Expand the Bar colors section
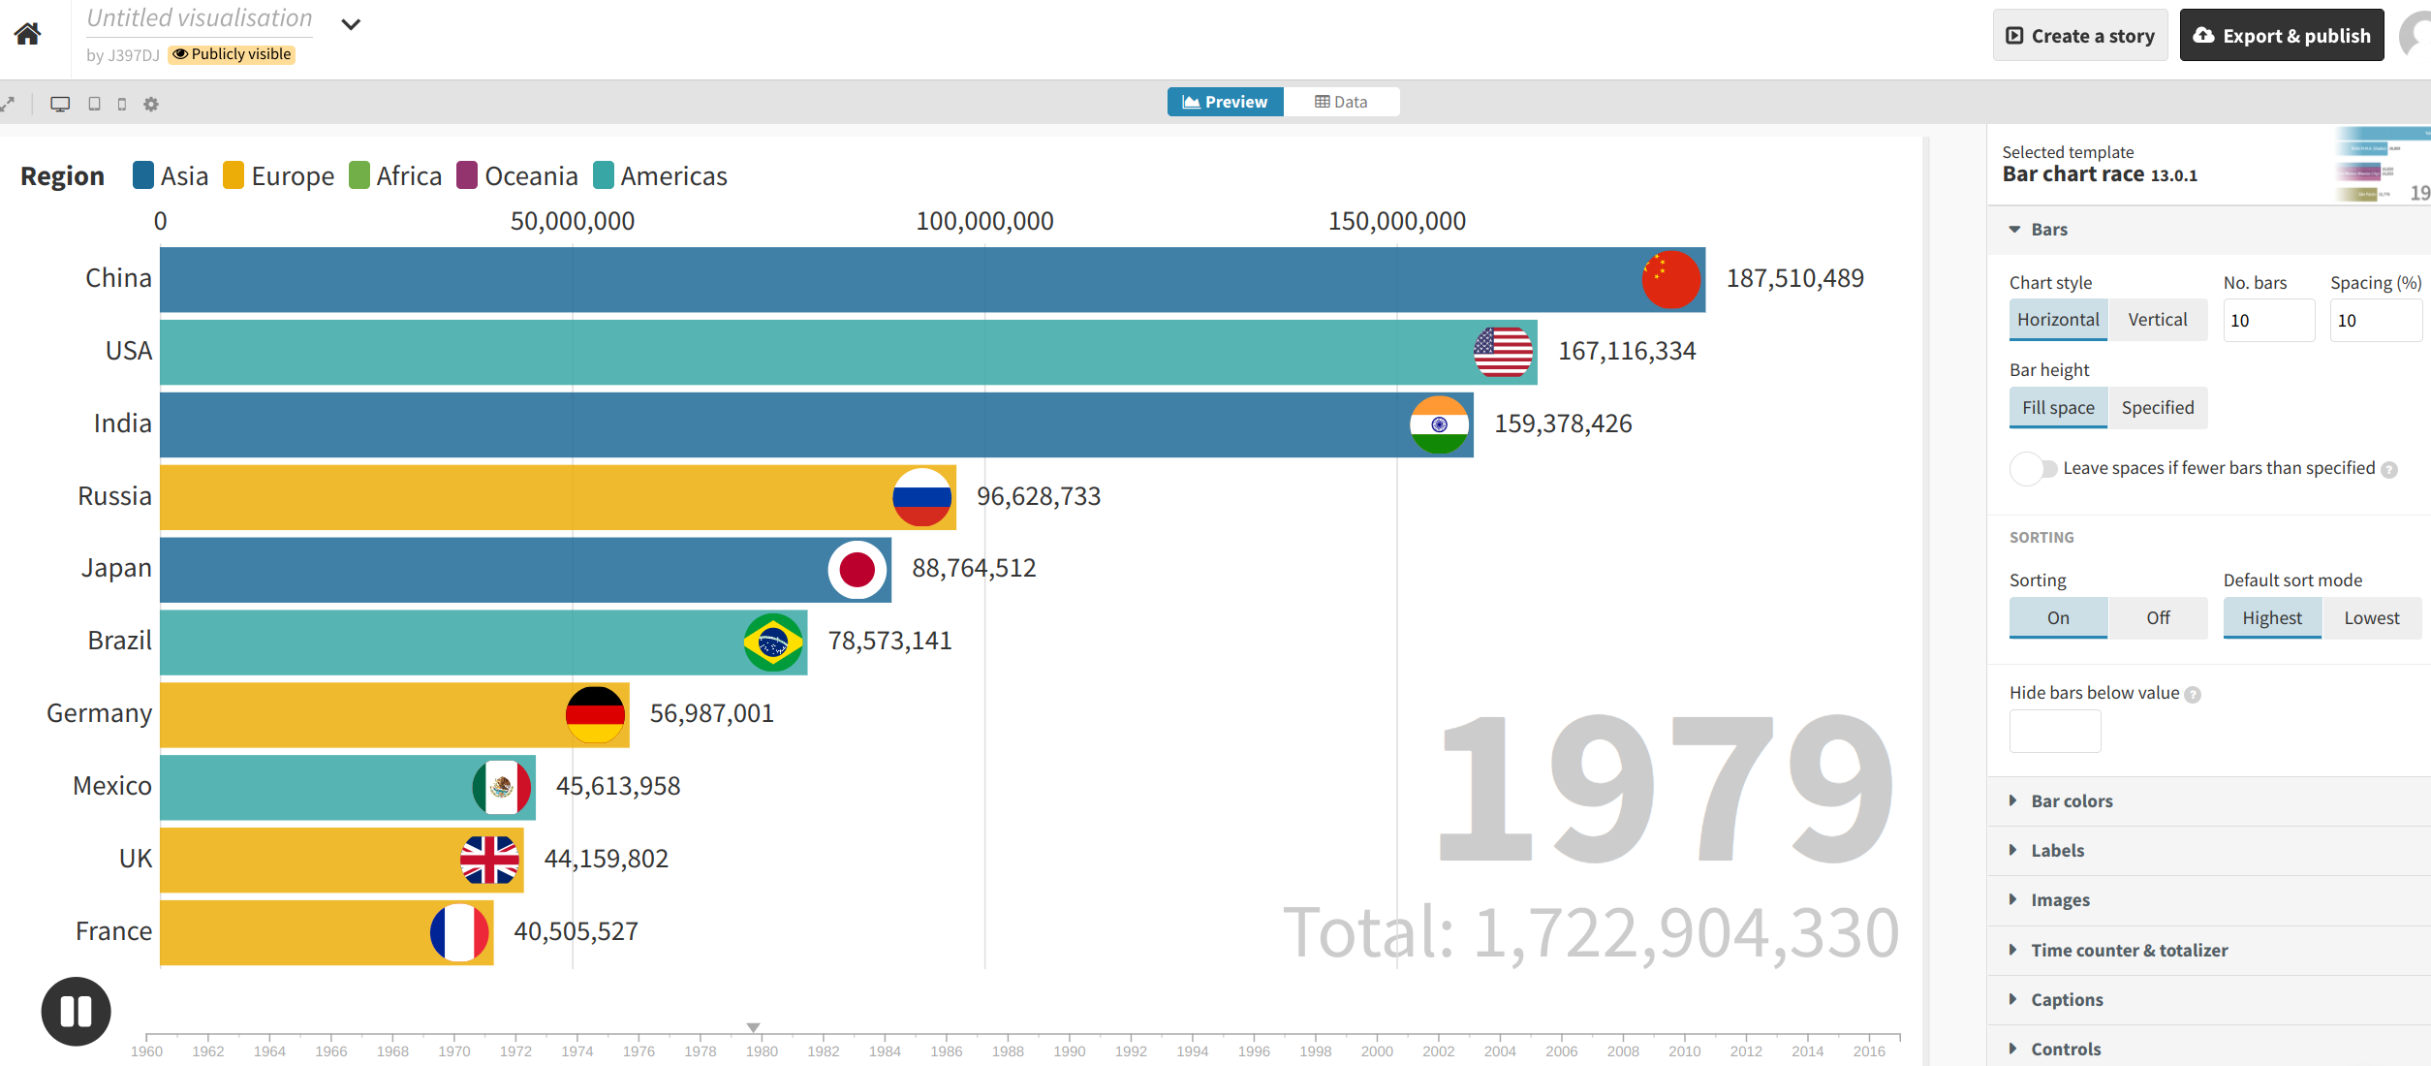 [x=2072, y=801]
